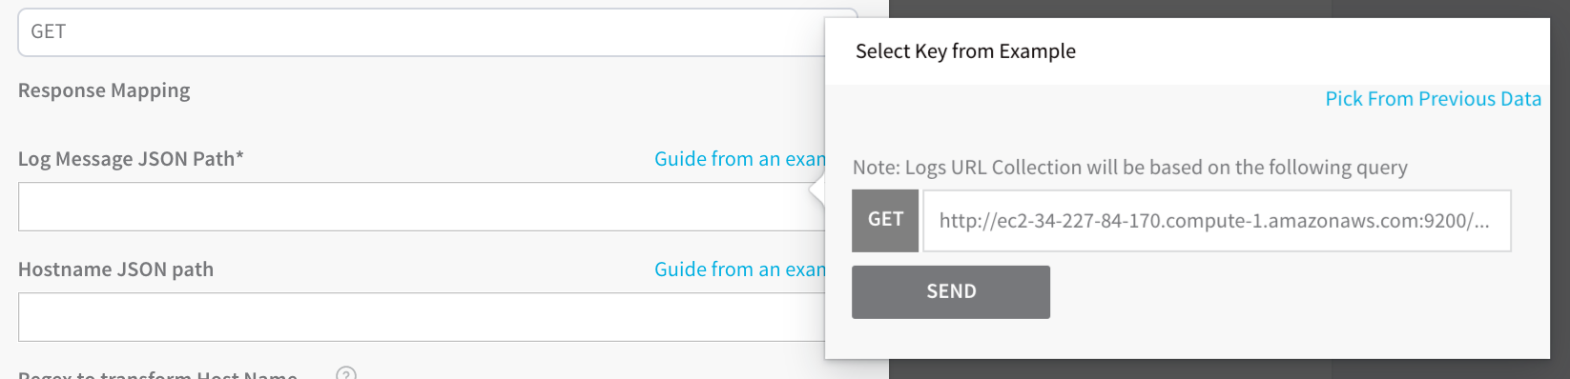
Task: Click the Select Key from Example header
Action: 965,51
